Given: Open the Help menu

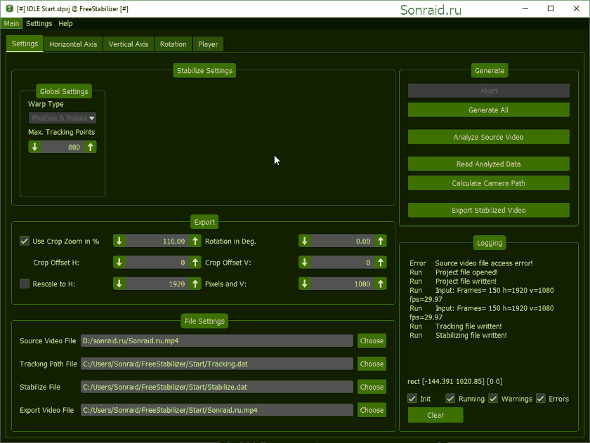Looking at the screenshot, I should tap(65, 23).
